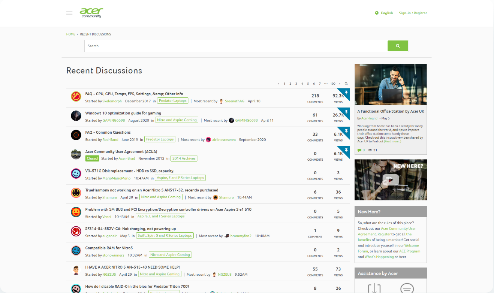
Task: Go to page 2 of discussions
Action: pyautogui.click(x=290, y=84)
